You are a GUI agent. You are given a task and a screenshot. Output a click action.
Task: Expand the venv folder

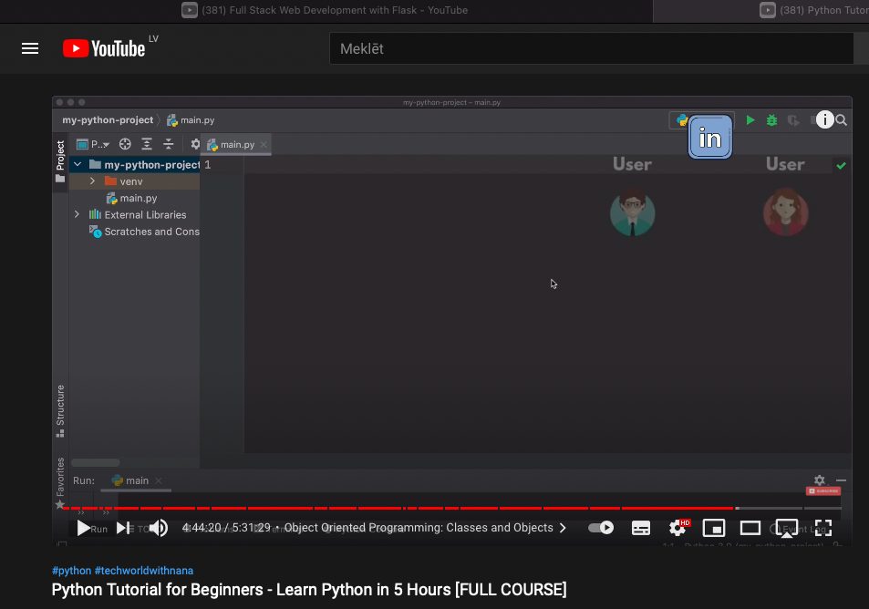pos(92,181)
